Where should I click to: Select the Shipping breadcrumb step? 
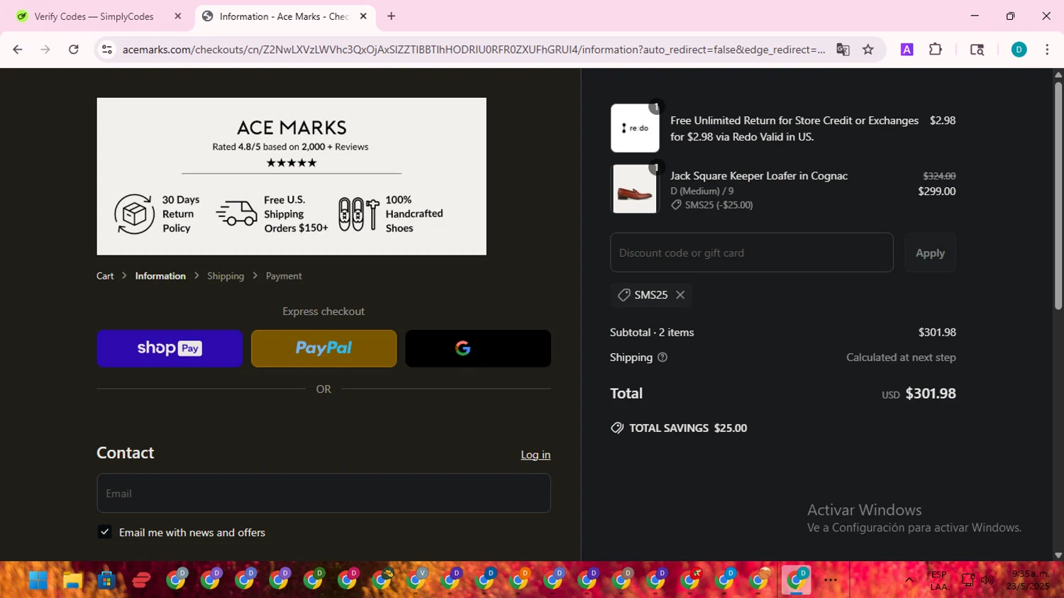(x=226, y=276)
